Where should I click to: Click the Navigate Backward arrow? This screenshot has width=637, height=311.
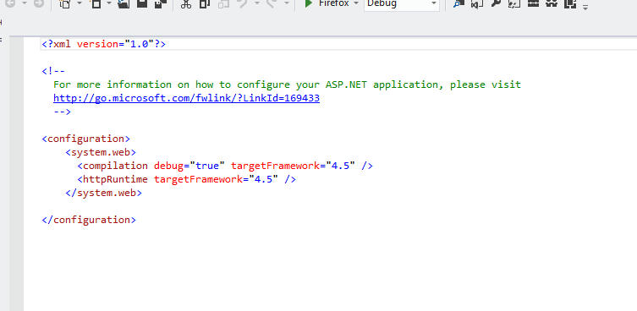(x=11, y=3)
